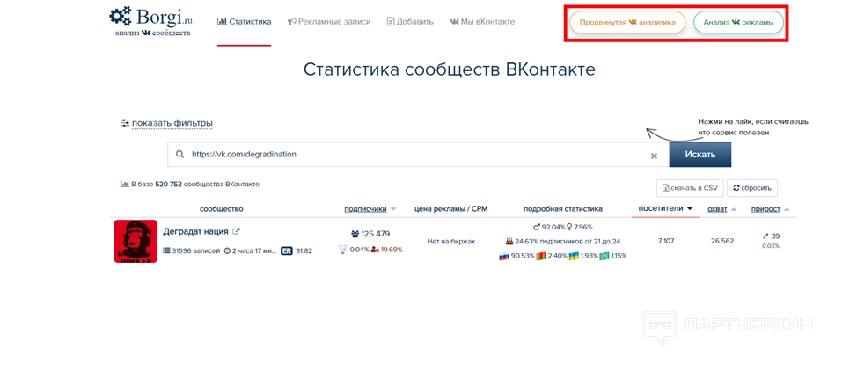Click the chart icon before В базе
857x392 pixels.
[x=125, y=185]
